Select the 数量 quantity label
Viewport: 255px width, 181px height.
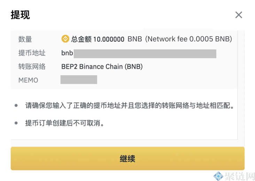point(25,39)
